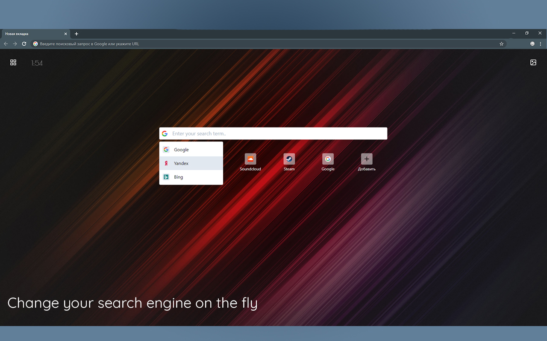Pick Bing from the engine dropdown
This screenshot has width=547, height=341.
coord(191,177)
